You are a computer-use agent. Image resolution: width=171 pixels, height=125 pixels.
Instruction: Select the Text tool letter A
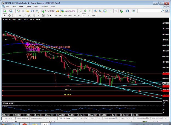coord(39,16)
